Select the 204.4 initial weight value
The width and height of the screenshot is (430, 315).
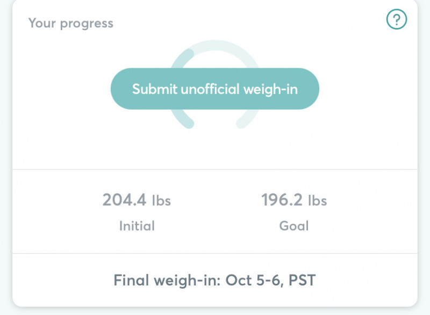click(124, 201)
